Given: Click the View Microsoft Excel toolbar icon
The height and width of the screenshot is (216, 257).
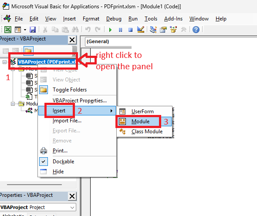Looking at the screenshot, I should pyautogui.click(x=8, y=30).
